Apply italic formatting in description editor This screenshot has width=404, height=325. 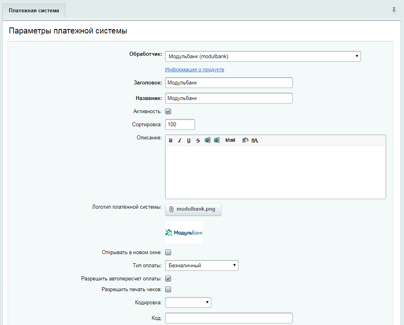coord(179,140)
